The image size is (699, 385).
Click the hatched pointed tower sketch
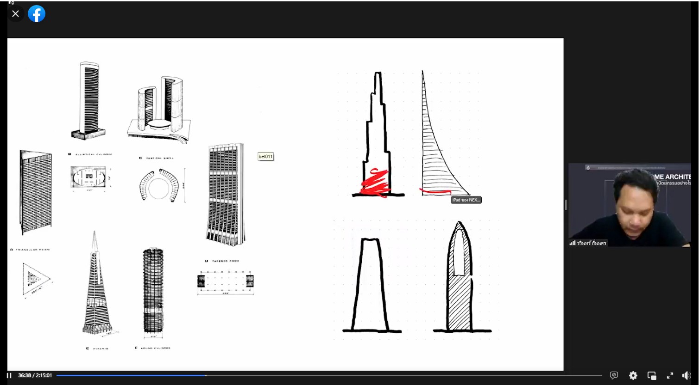click(460, 277)
